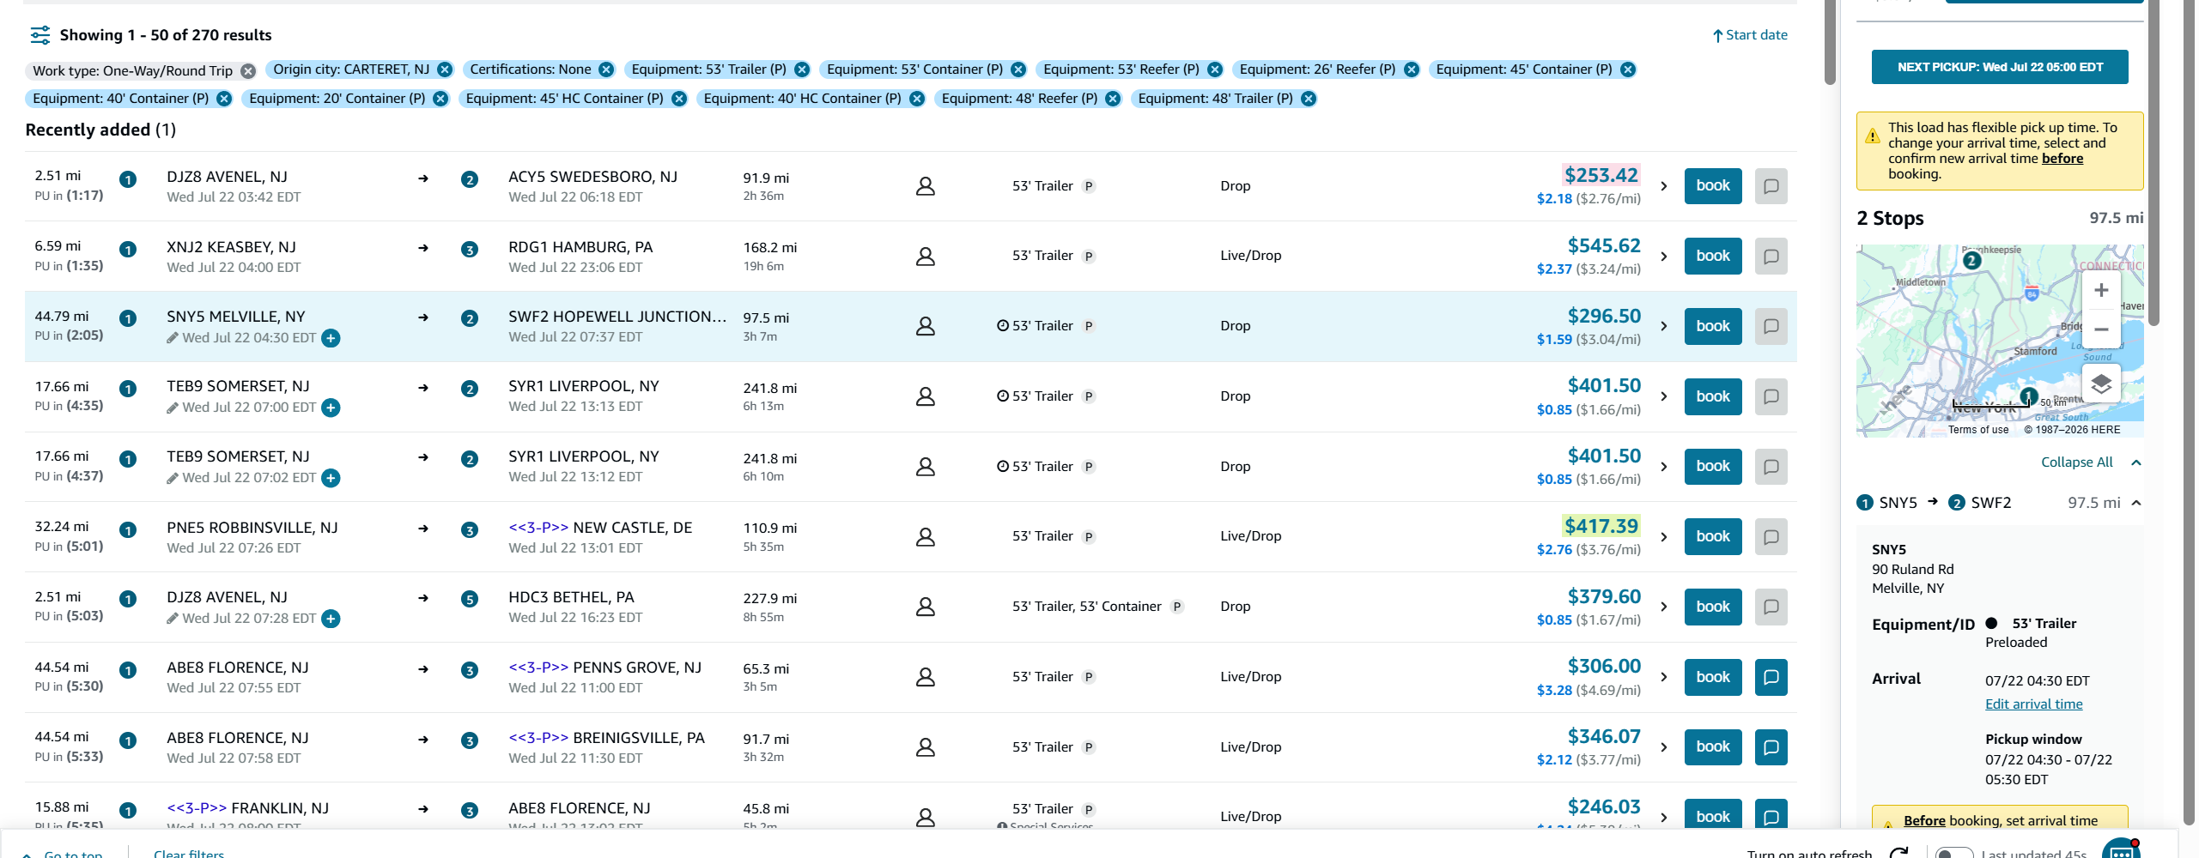This screenshot has height=858, width=2199.
Task: Open the chat icon on the $253.42 load
Action: click(x=1771, y=186)
